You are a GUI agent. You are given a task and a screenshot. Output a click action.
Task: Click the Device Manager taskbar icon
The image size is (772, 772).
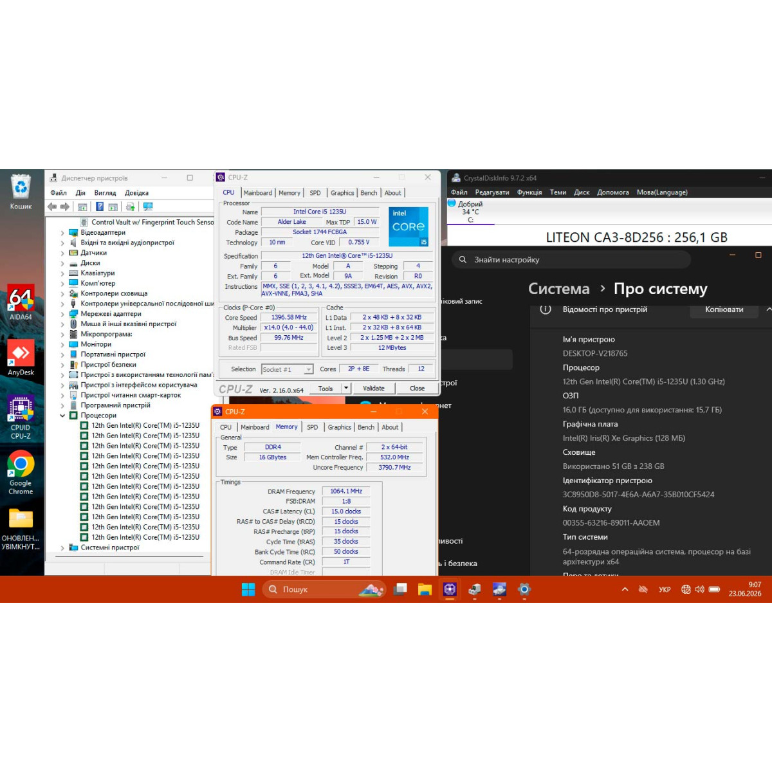click(475, 589)
